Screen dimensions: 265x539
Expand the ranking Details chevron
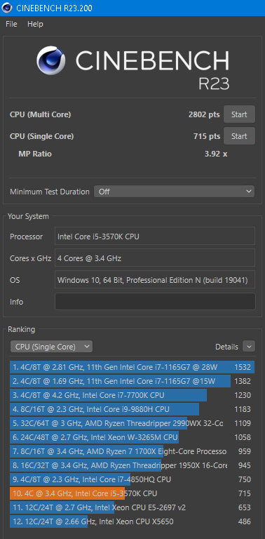click(x=249, y=347)
